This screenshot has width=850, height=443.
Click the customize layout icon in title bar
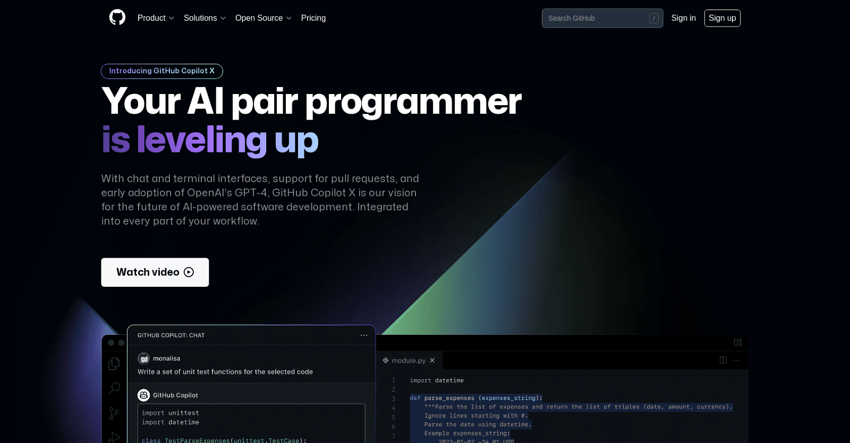[x=738, y=343]
